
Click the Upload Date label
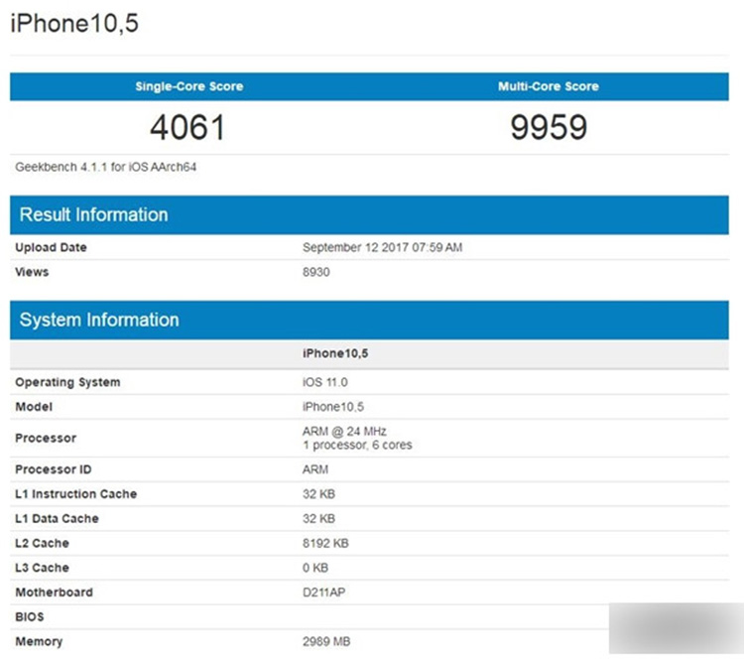[x=51, y=247]
